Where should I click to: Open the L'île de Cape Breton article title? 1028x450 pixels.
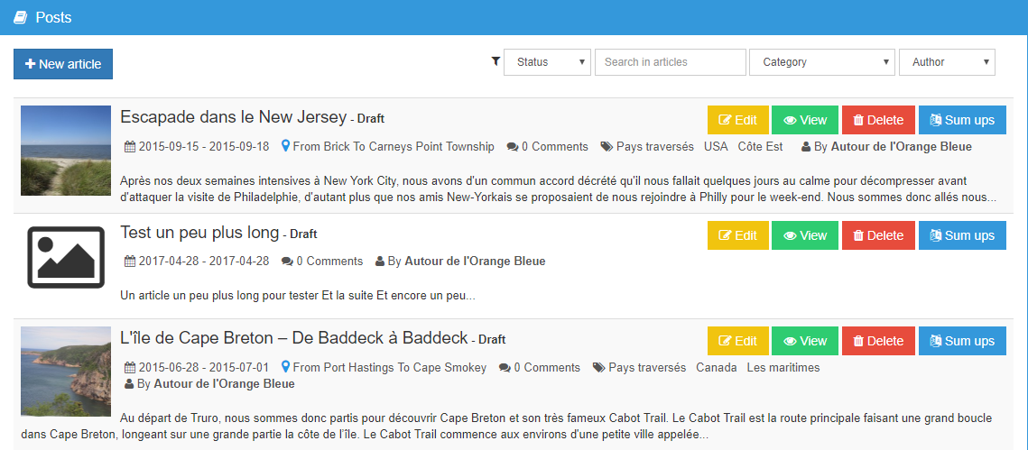pos(294,338)
